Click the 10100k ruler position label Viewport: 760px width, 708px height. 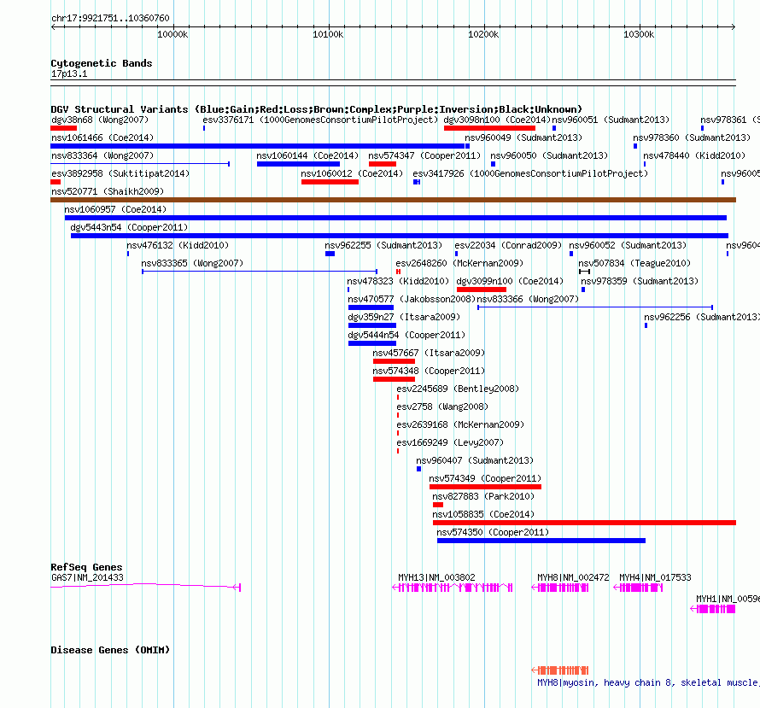coord(328,34)
